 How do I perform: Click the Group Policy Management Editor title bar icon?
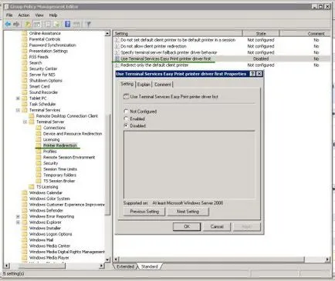coord(7,7)
